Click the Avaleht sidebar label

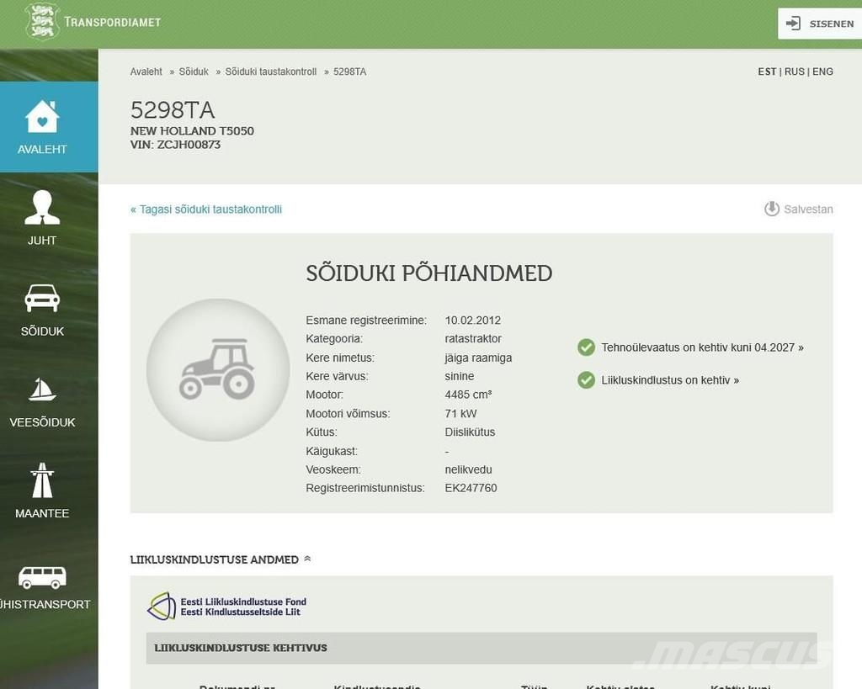click(42, 150)
